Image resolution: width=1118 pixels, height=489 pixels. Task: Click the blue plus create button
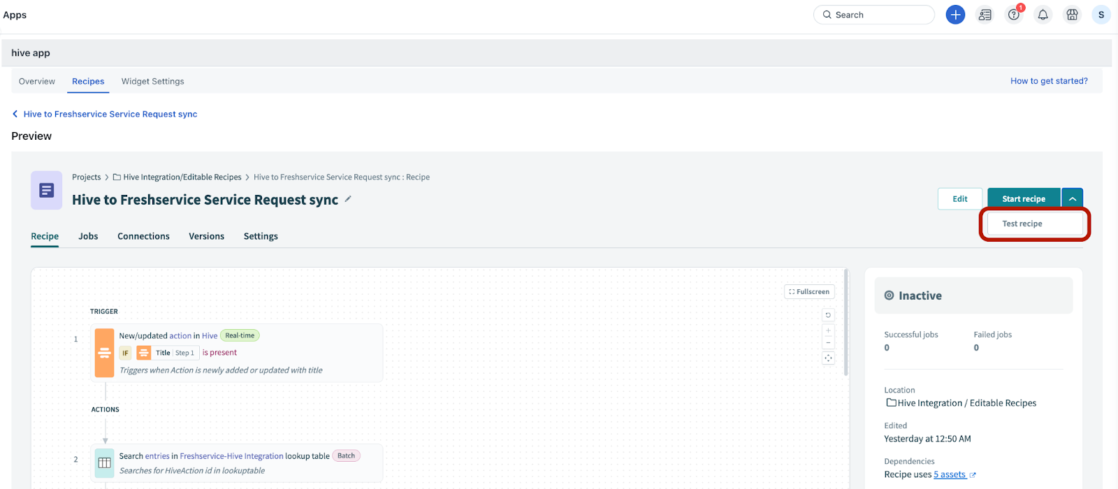coord(955,15)
